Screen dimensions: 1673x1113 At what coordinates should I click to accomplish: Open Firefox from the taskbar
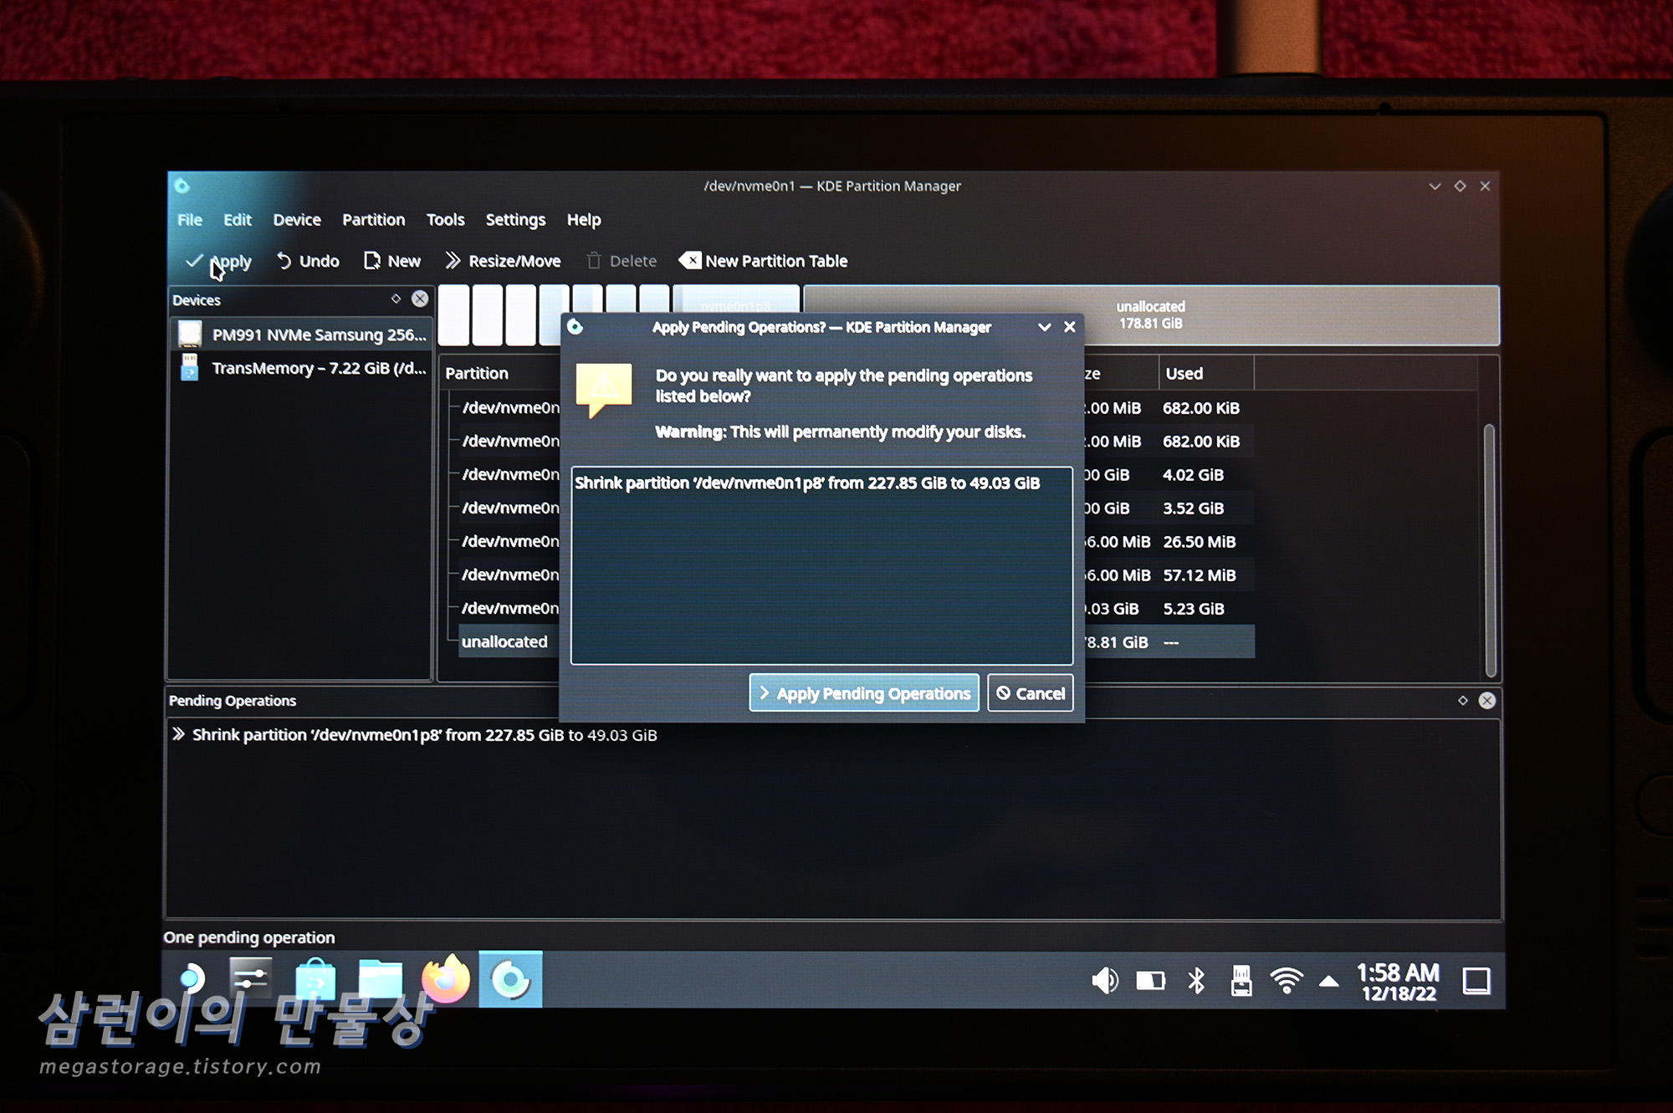point(446,979)
